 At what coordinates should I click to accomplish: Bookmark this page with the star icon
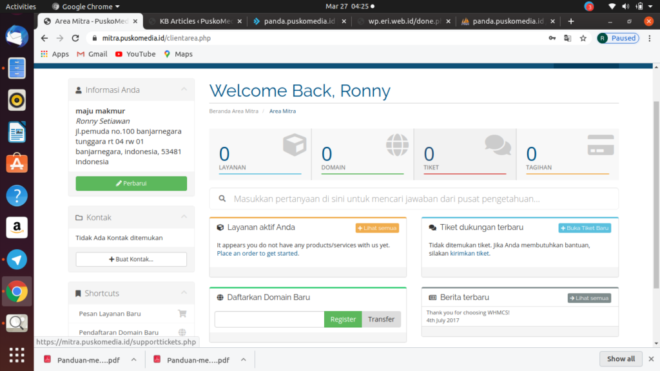coord(583,38)
